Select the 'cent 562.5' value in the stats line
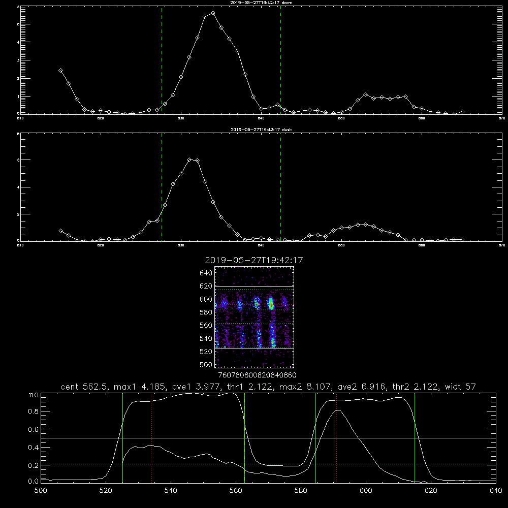The image size is (508, 508). pyautogui.click(x=84, y=387)
